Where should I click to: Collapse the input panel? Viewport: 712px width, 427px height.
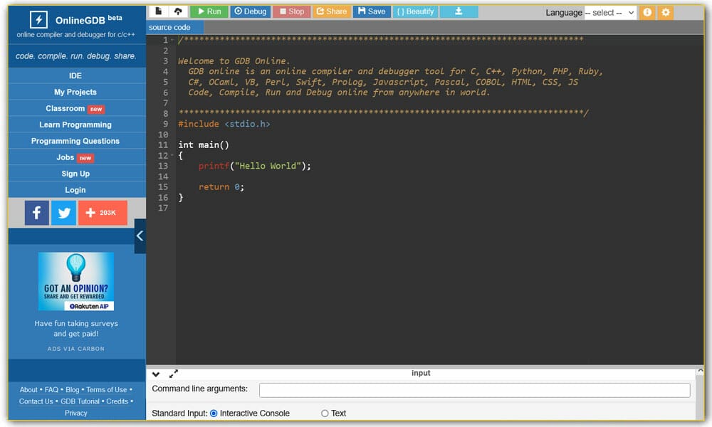pos(155,373)
